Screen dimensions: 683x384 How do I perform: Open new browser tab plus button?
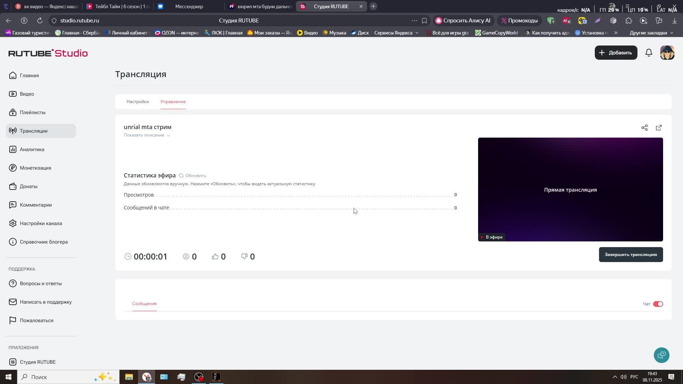pyautogui.click(x=373, y=6)
